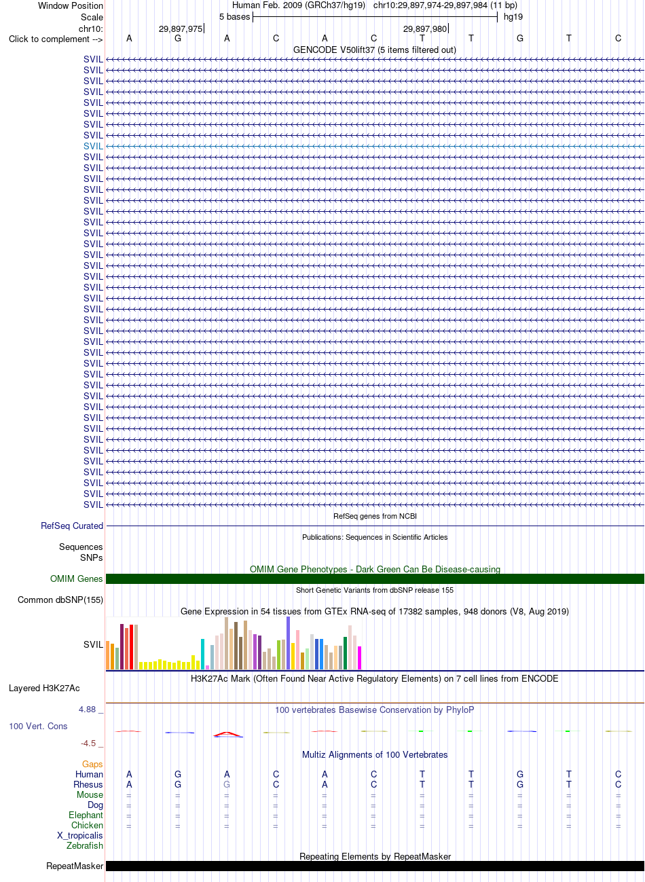
Task: Click the chr10: ruler label
Action: tap(91, 29)
